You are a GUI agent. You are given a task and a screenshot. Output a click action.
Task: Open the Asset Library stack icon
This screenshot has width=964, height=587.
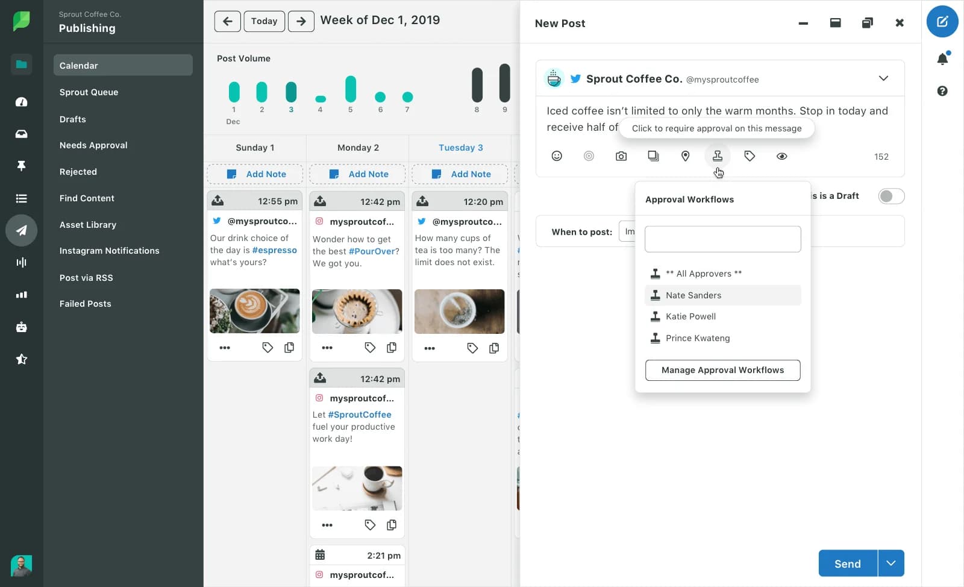pos(653,156)
